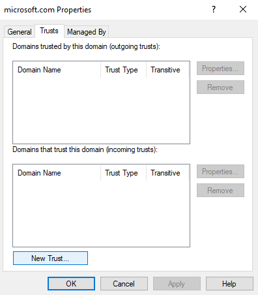Close the microsoft.com Properties dialog
The image size is (258, 295).
(x=243, y=9)
